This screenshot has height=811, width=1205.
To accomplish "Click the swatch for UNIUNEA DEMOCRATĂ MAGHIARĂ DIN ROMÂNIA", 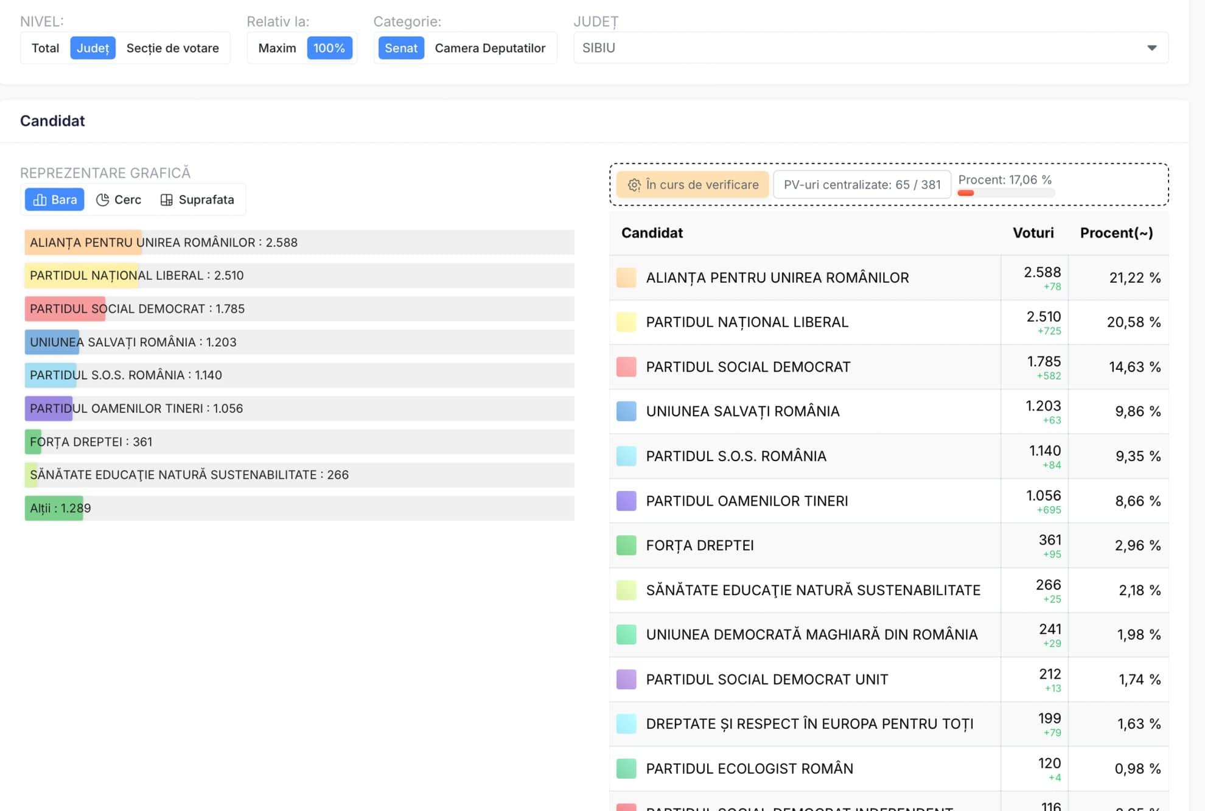I will tap(626, 635).
